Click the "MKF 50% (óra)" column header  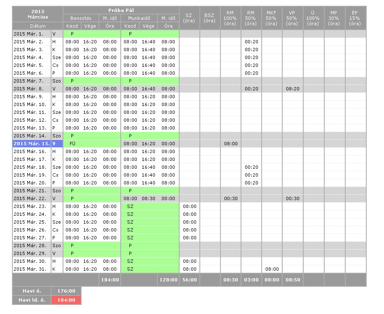click(x=272, y=18)
